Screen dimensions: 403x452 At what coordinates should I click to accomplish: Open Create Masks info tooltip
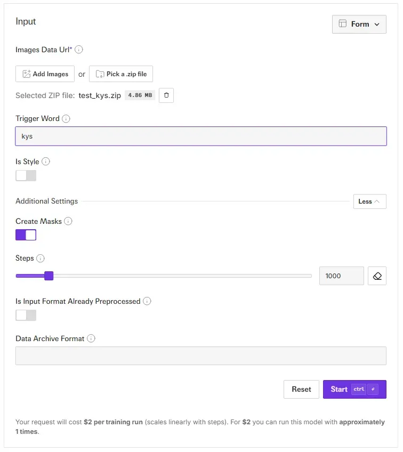[x=68, y=221]
